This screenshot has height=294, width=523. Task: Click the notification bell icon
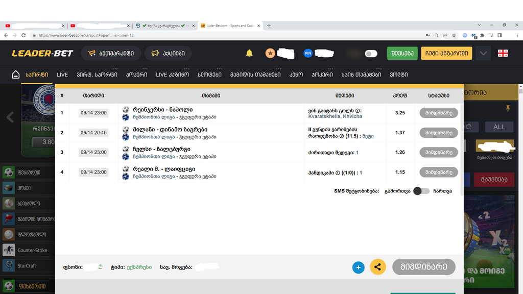[x=249, y=53]
